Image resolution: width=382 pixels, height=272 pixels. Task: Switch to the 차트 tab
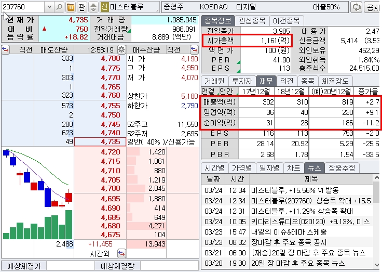pos(294,168)
